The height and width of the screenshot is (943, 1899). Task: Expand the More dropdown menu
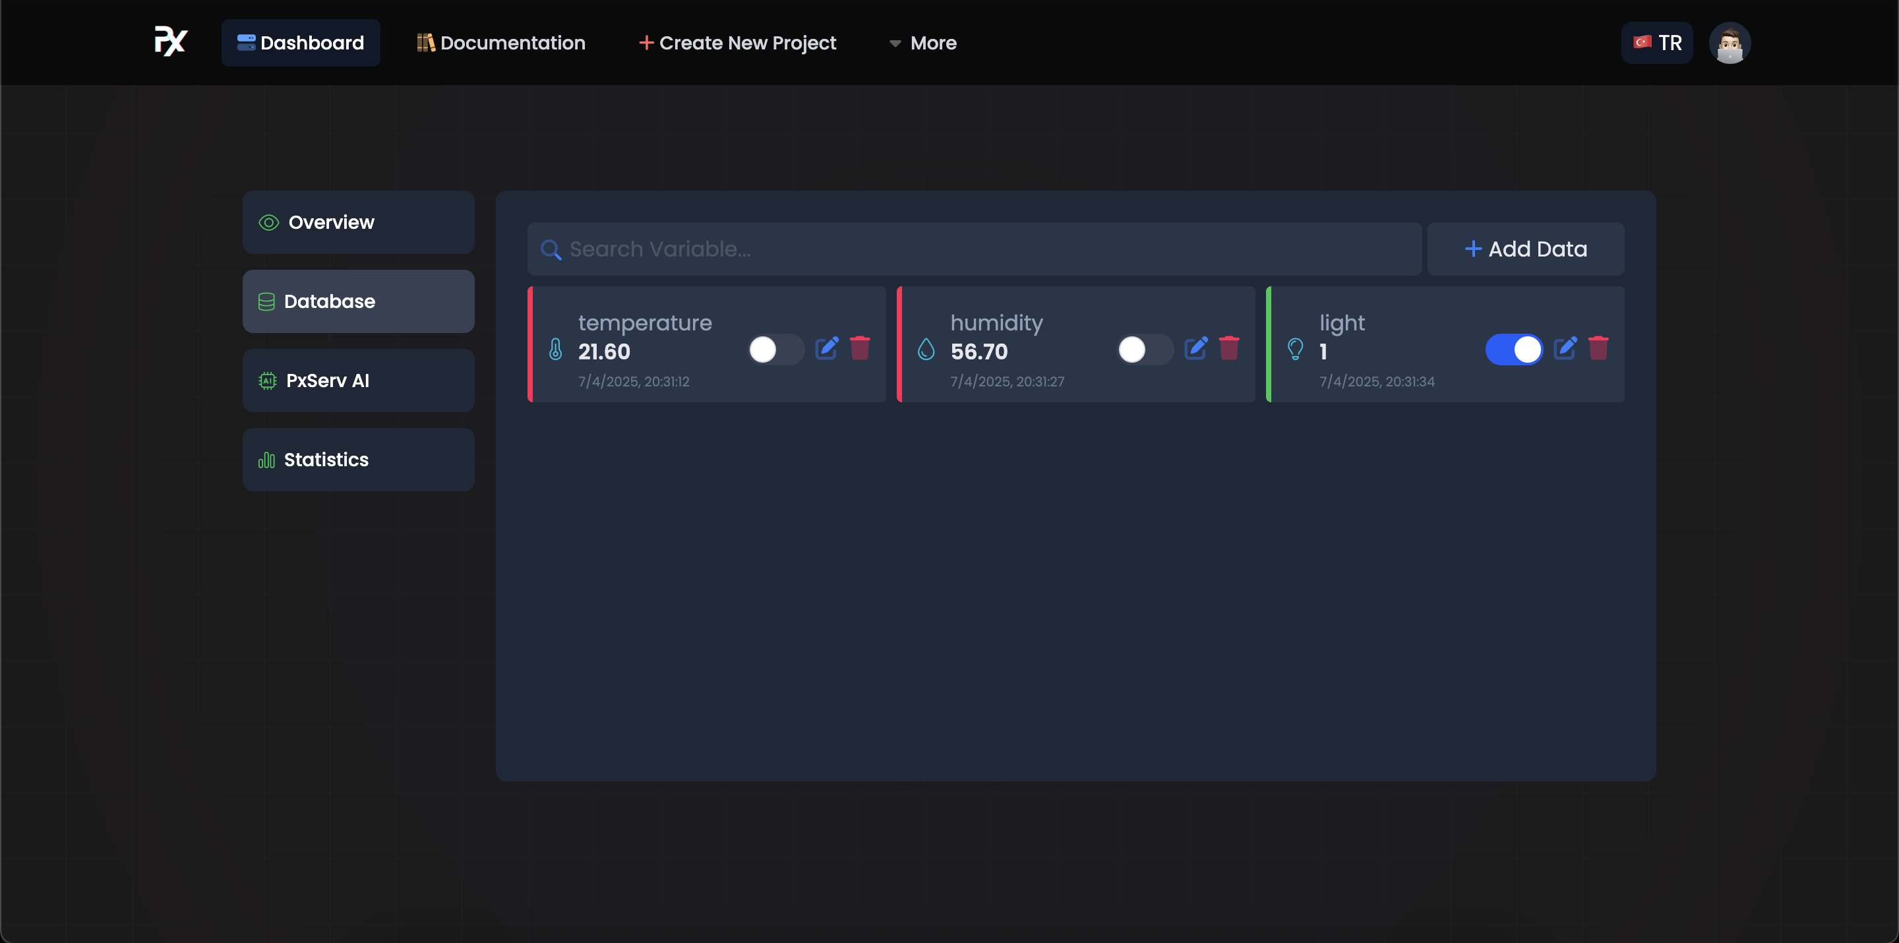[x=923, y=43]
